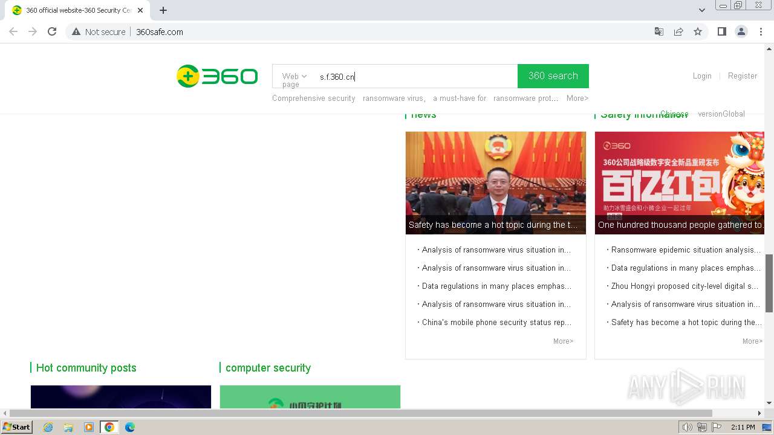
Task: Click More> under the news list
Action: pos(563,341)
